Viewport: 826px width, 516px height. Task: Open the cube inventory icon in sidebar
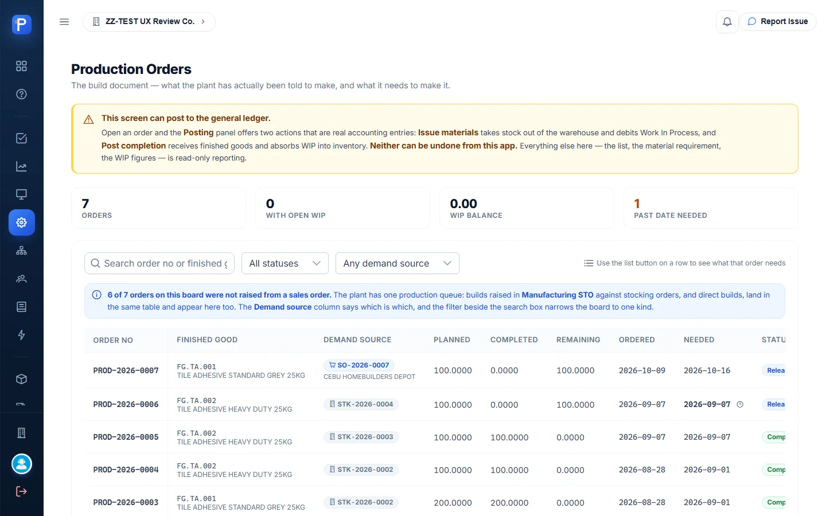click(22, 379)
